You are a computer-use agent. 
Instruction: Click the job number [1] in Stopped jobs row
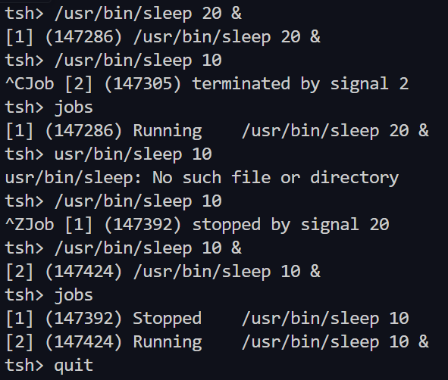click(19, 319)
